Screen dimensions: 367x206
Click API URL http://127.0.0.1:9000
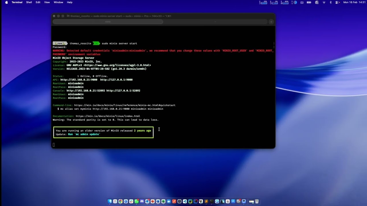click(116, 80)
